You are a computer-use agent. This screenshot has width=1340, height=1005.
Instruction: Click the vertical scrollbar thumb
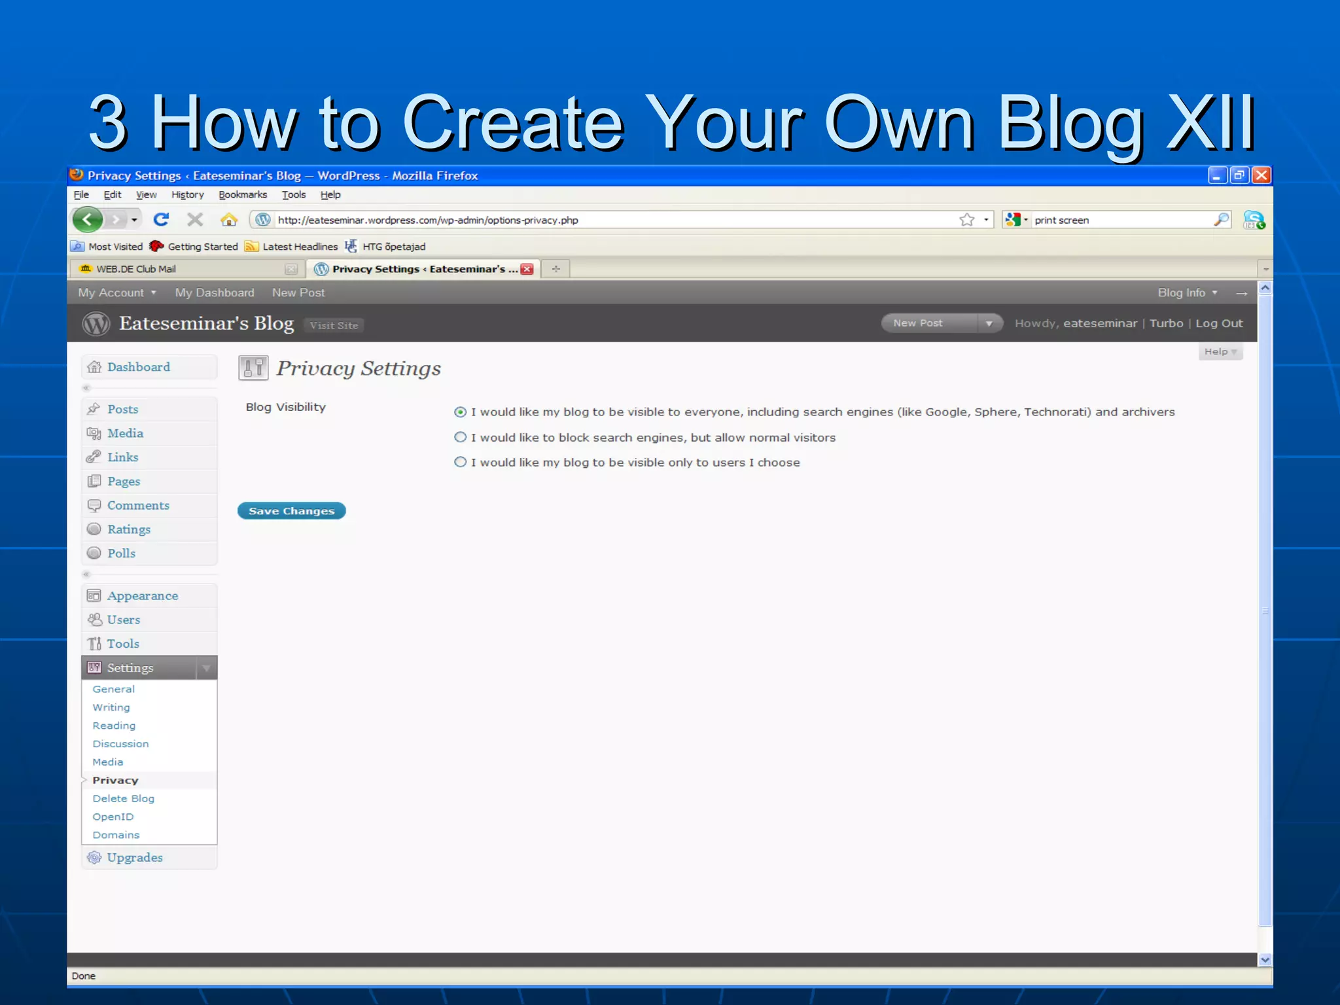tap(1265, 610)
